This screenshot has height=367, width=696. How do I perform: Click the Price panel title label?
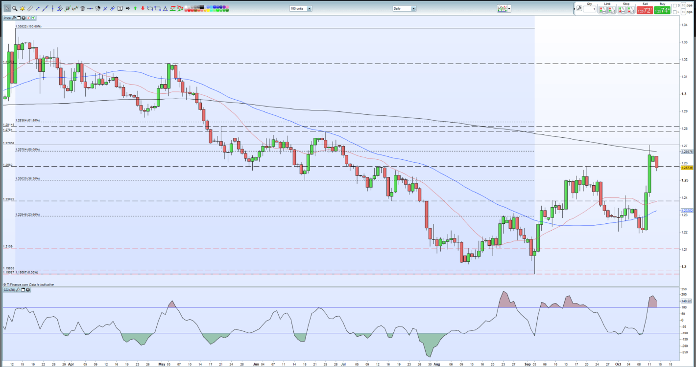click(x=7, y=18)
